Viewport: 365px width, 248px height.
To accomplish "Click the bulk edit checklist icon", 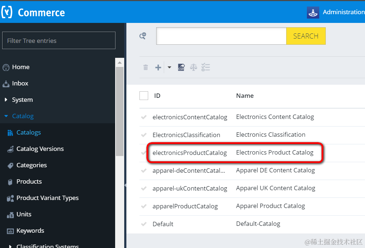I will [x=206, y=67].
